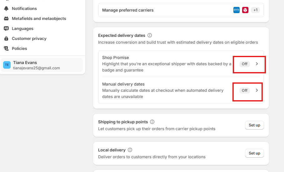Click the Notifications bell icon
Screen dimensions: 284x172
(6, 8)
